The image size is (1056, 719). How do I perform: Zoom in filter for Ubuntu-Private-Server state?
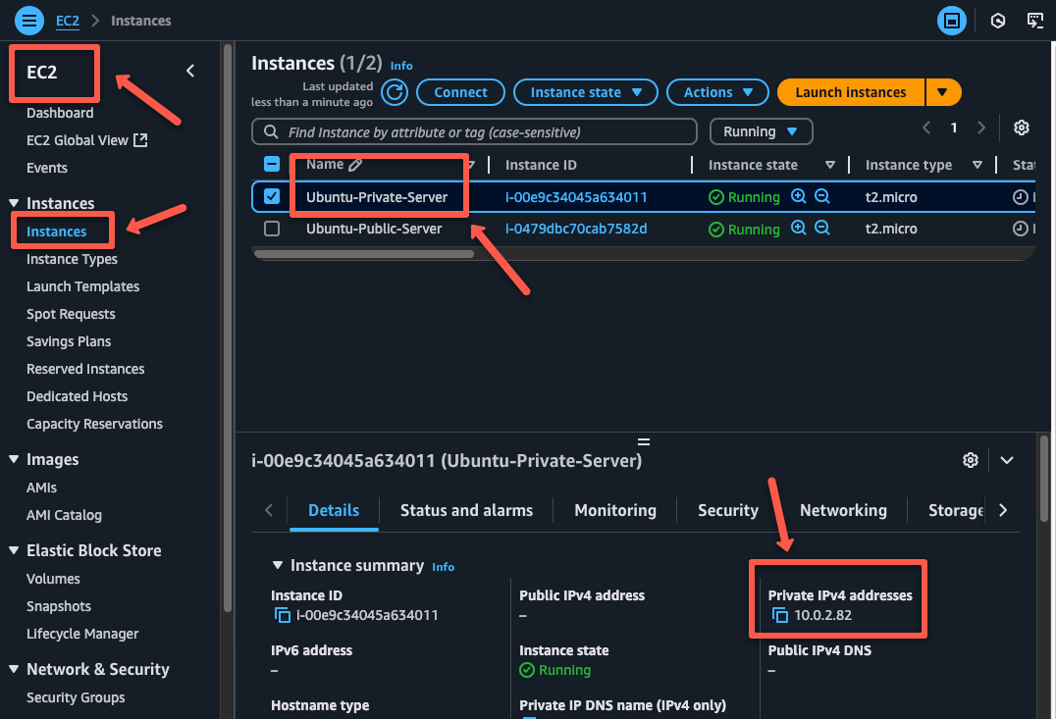(798, 196)
